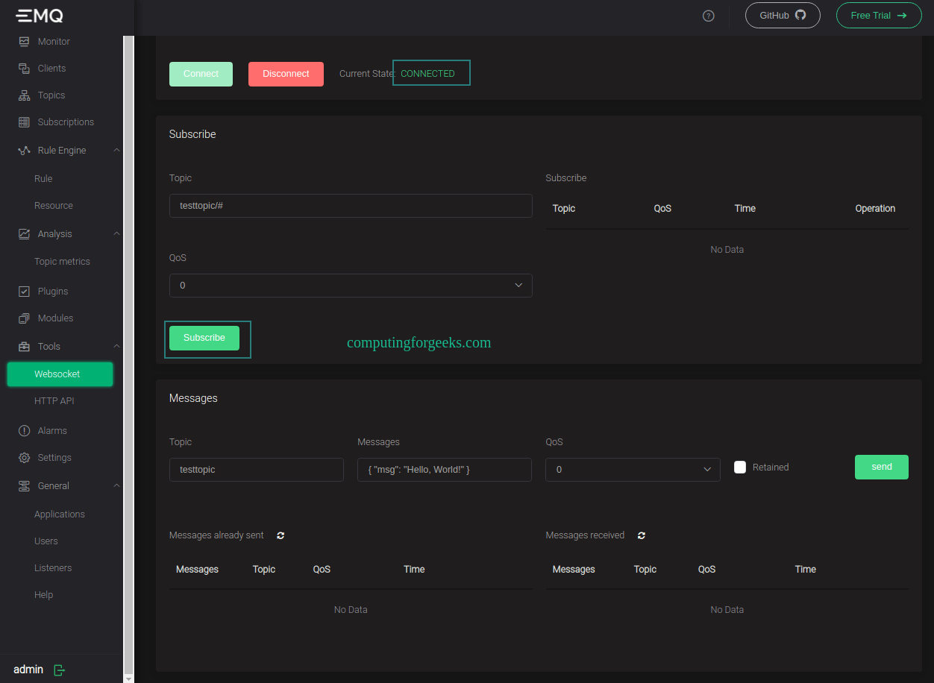Collapse the Rule Engine menu chevron
934x683 pixels.
click(x=116, y=151)
